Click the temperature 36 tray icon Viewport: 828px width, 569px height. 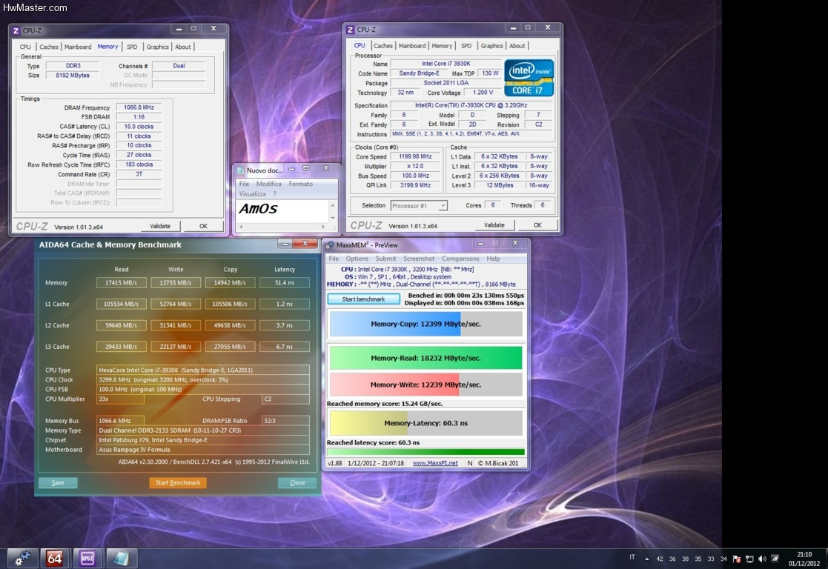(x=672, y=559)
